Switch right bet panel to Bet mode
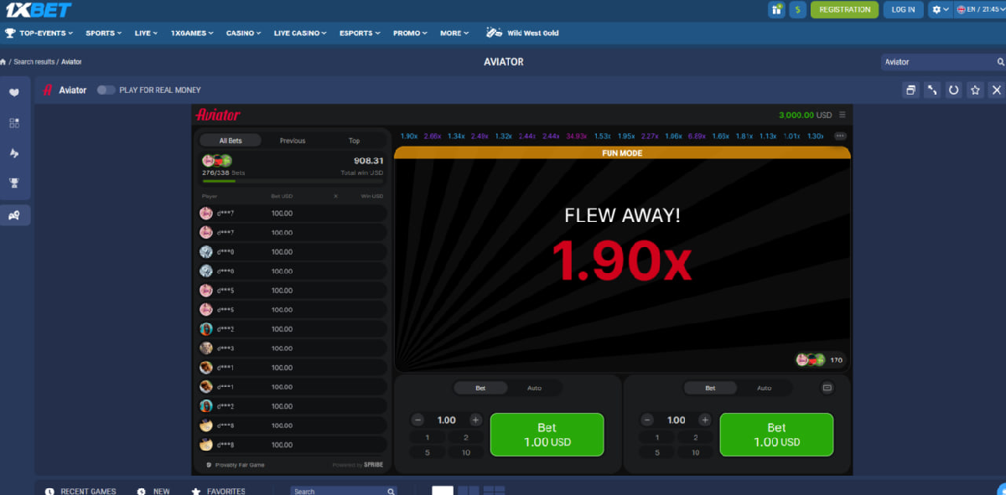 tap(710, 388)
